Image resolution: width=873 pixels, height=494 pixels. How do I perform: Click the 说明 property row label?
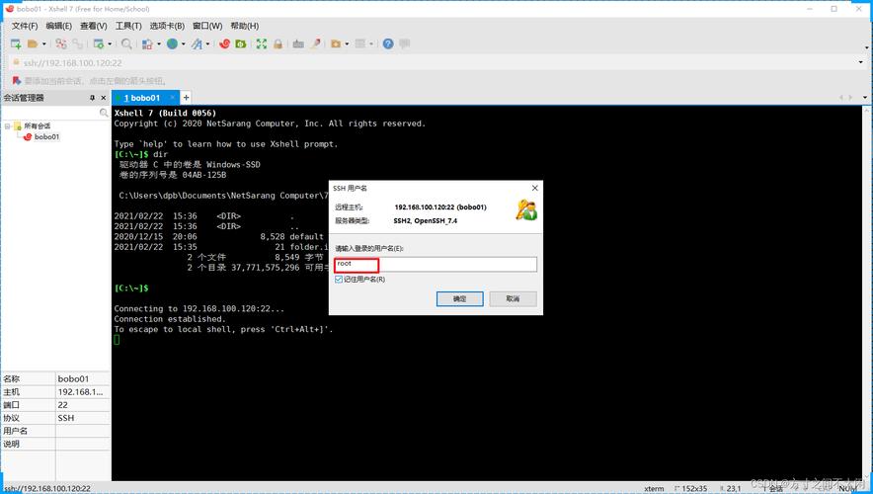tap(11, 444)
